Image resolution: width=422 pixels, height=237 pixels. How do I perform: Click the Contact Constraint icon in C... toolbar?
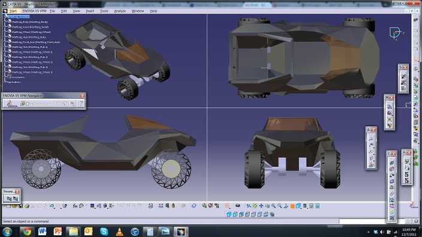coord(392,169)
